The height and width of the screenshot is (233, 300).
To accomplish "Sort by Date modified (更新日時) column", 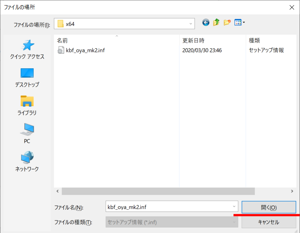I will coord(193,41).
